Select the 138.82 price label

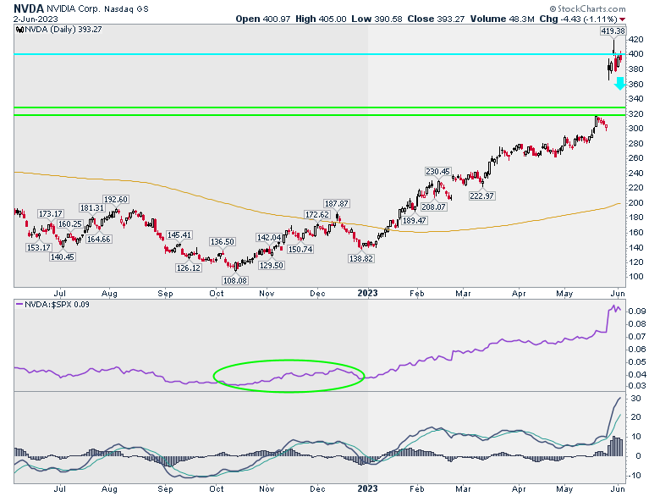point(361,258)
